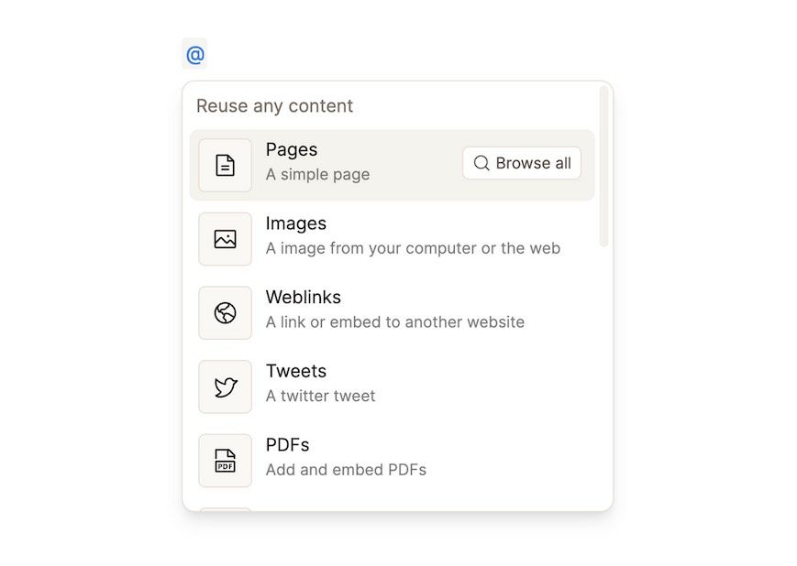Choose the PDFs title in the list
The image size is (797, 566).
pos(287,445)
